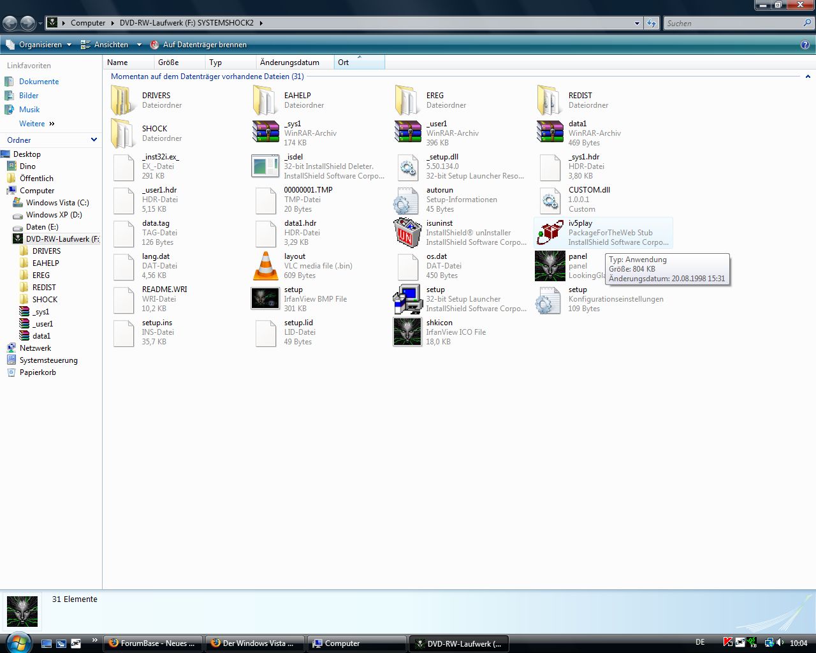
Task: Click Computer in the address breadcrumb
Action: (88, 23)
